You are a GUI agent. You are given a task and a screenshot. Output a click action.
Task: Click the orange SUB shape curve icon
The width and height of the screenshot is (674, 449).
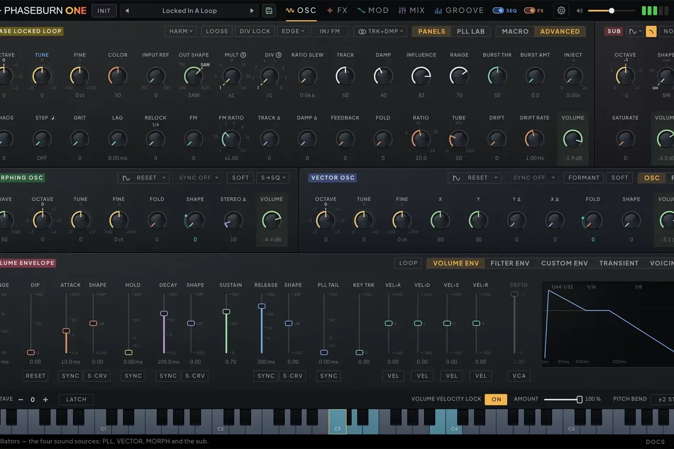pos(651,31)
